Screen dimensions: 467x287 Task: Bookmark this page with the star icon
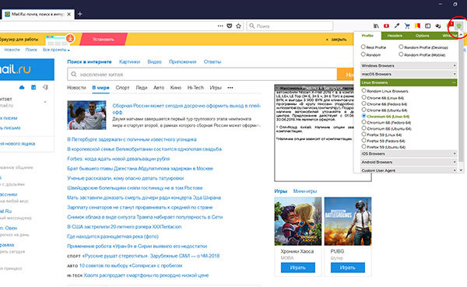[239, 26]
